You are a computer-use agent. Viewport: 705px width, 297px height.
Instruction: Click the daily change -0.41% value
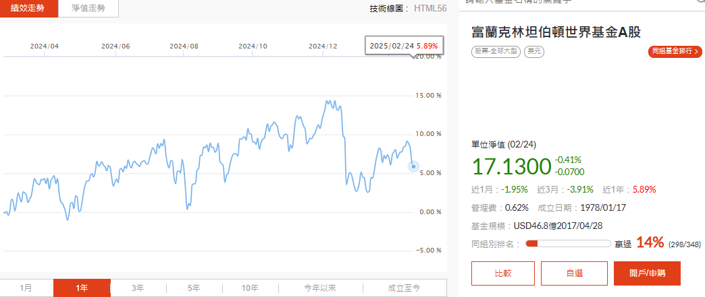click(x=568, y=160)
